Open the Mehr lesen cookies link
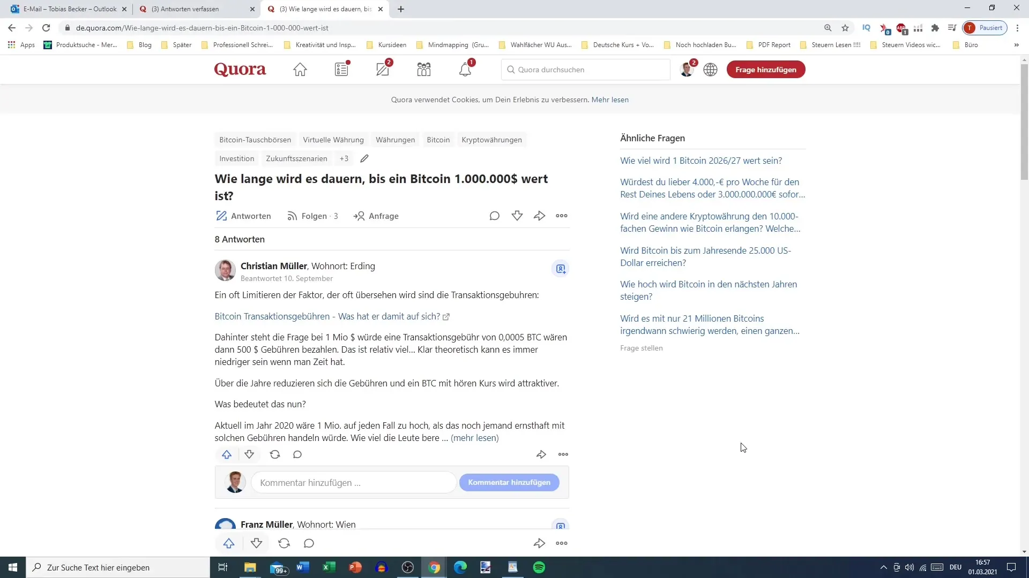The image size is (1029, 578). click(610, 100)
